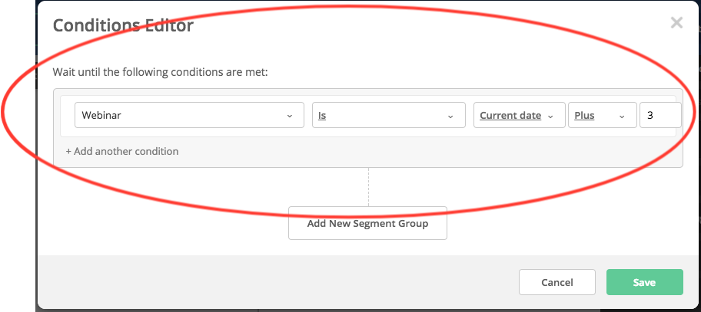Click the chevron arrow beside Current date
The height and width of the screenshot is (312, 701).
550,117
